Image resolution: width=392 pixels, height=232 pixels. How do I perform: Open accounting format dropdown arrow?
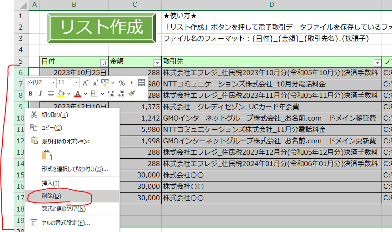click(x=113, y=83)
